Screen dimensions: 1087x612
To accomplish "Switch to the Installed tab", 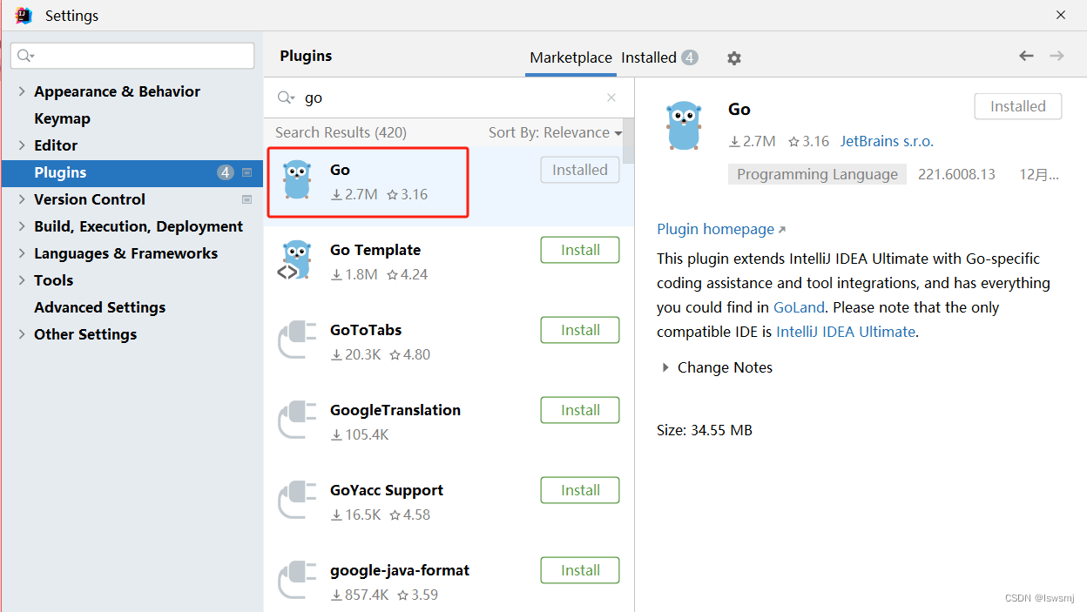I will (659, 57).
